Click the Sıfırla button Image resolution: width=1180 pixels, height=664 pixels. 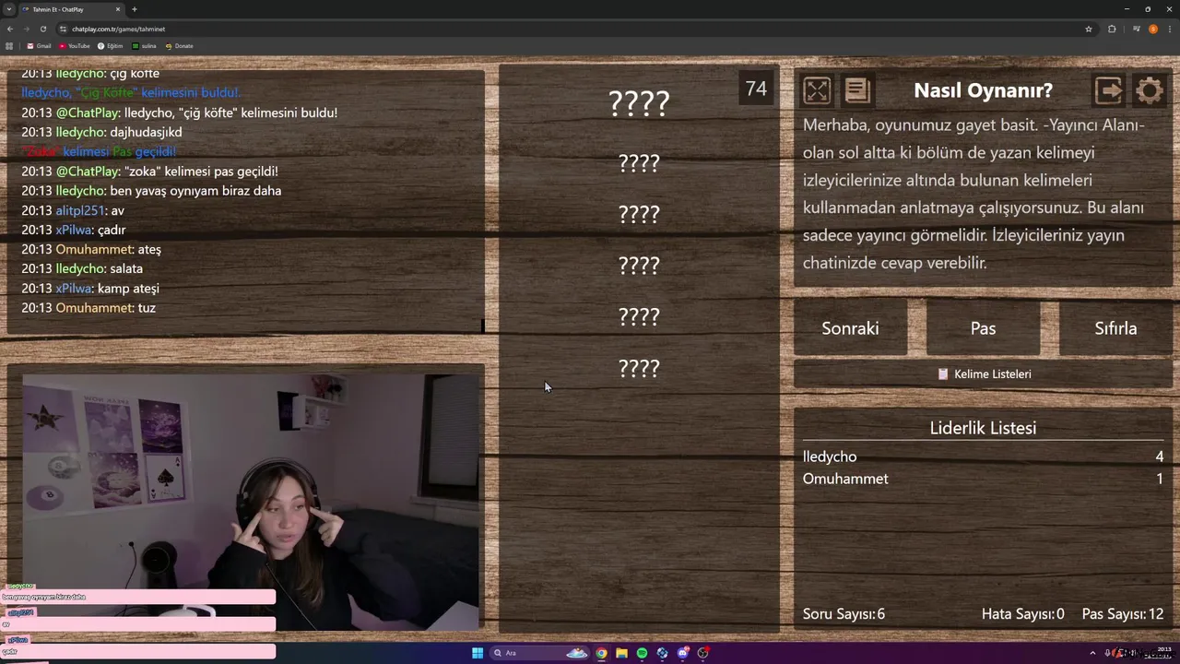pyautogui.click(x=1115, y=328)
